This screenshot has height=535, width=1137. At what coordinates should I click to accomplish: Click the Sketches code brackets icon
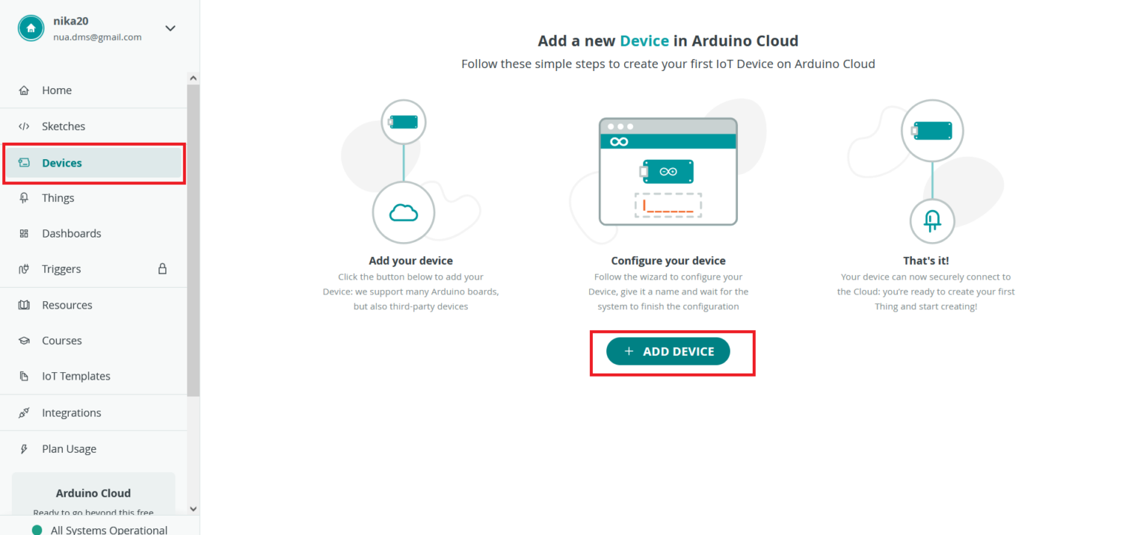click(x=24, y=127)
